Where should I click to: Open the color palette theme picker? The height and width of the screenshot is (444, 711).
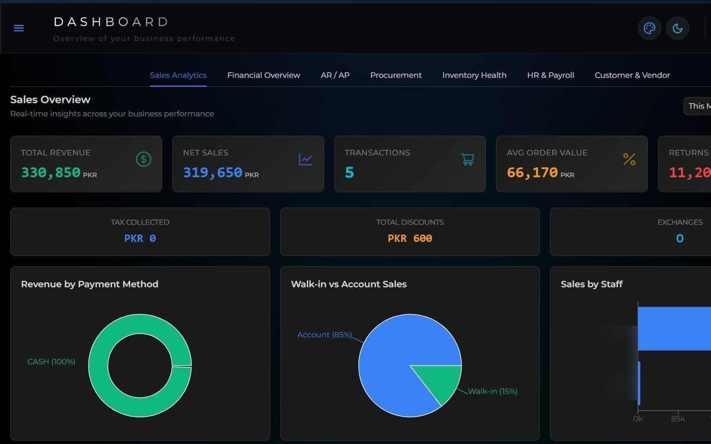pos(649,28)
